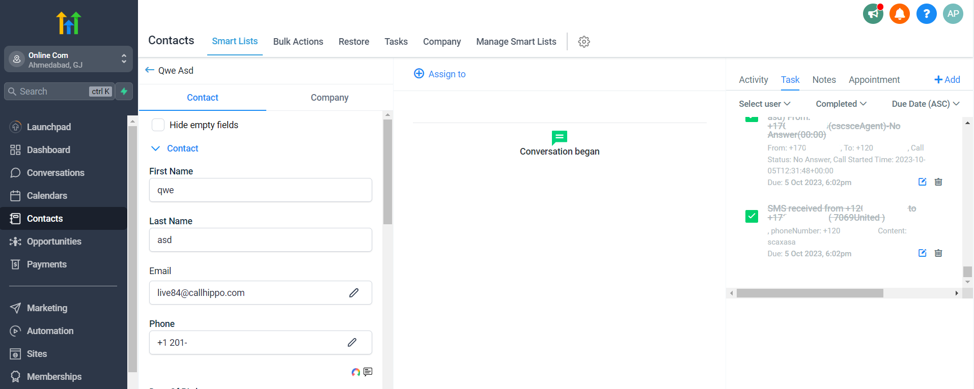Viewport: 974px width, 389px height.
Task: Open Memberships from the sidebar
Action: (54, 377)
